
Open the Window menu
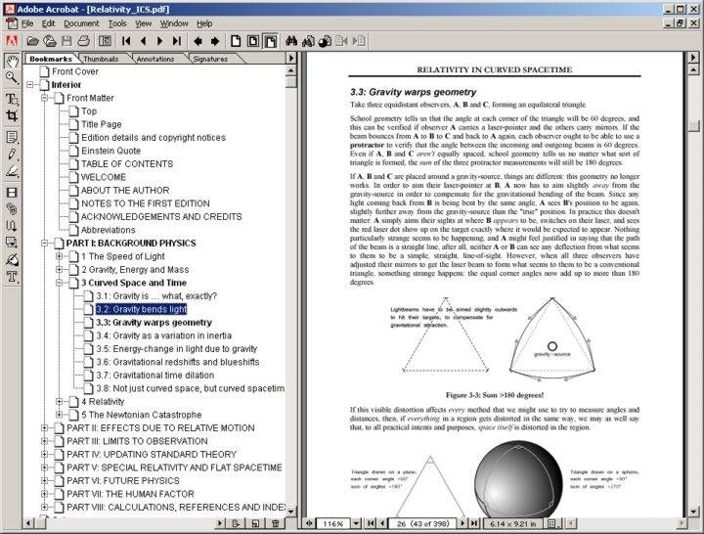click(174, 23)
